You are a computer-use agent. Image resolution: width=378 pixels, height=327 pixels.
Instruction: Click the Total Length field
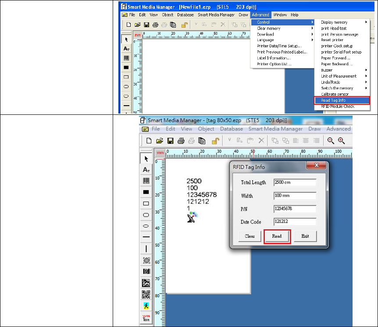[295, 182]
